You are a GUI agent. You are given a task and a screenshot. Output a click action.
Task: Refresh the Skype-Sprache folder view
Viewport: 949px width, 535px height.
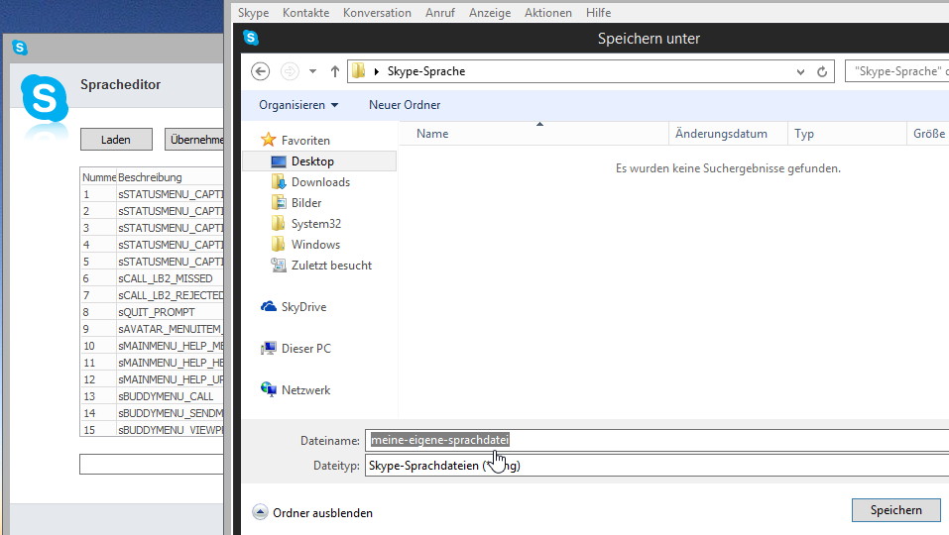822,71
